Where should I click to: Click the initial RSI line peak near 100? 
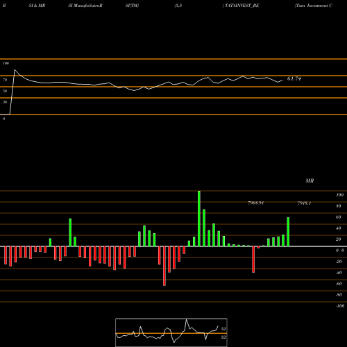(x=15, y=69)
